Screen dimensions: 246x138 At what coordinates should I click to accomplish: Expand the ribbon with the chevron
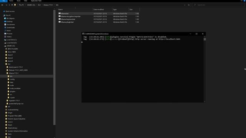click(x=241, y=1)
